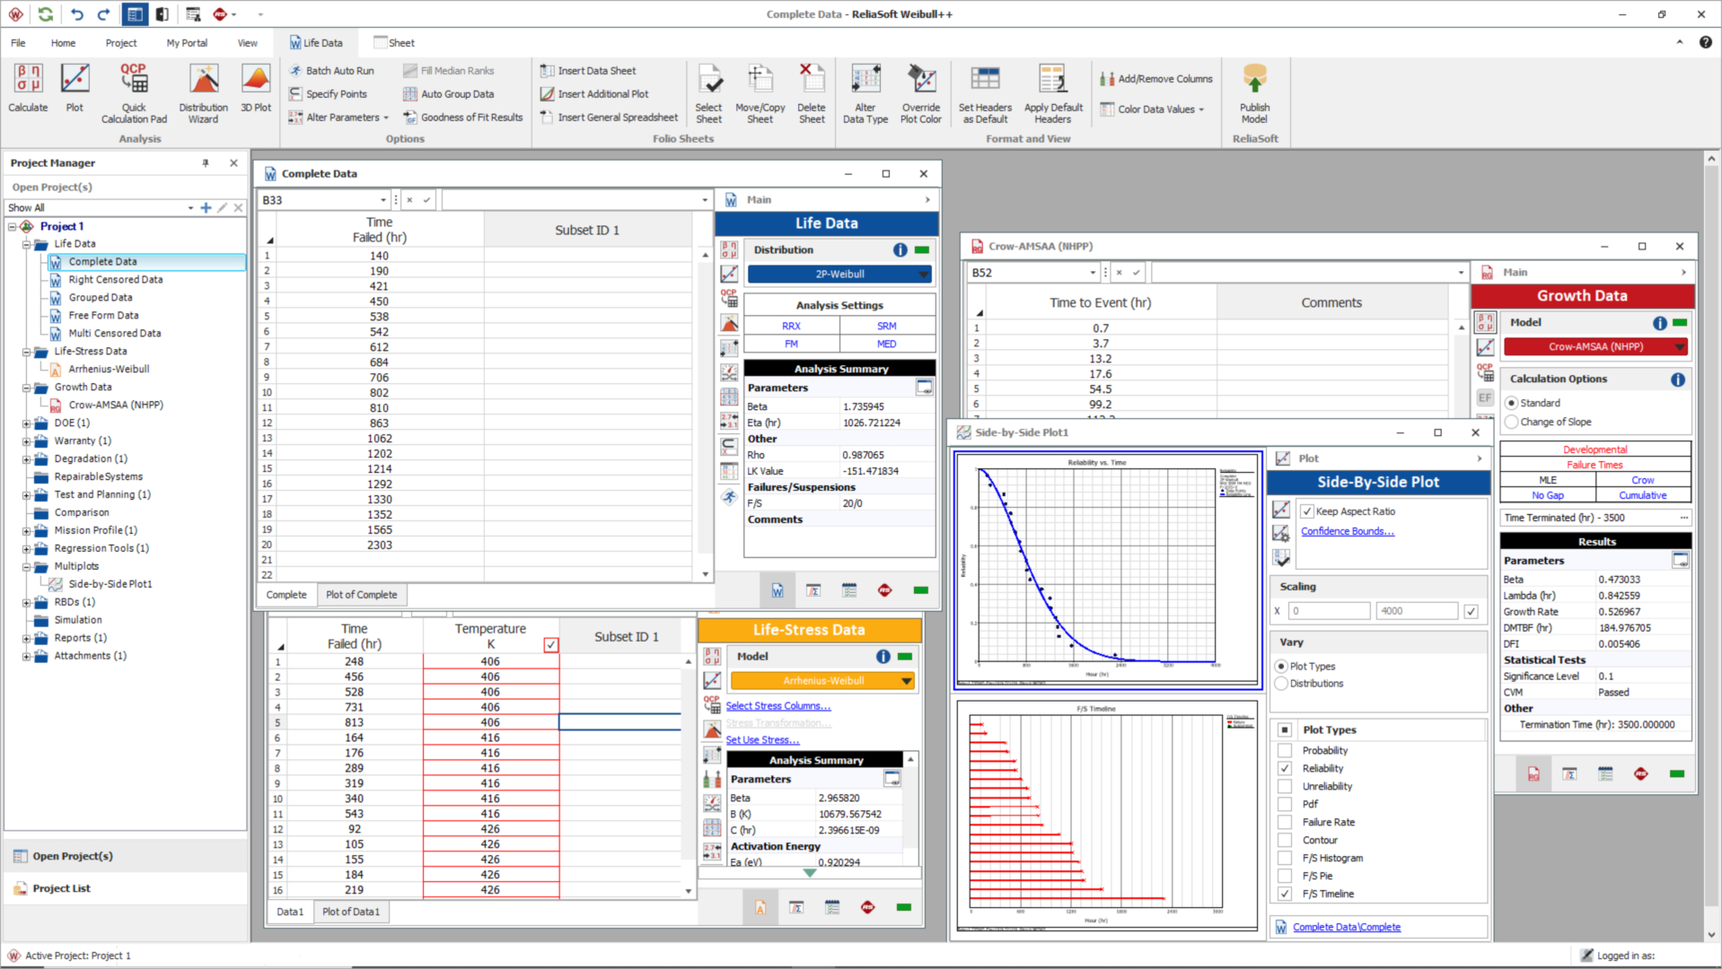Image resolution: width=1722 pixels, height=969 pixels.
Task: Click the add project plus icon
Action: tap(206, 207)
